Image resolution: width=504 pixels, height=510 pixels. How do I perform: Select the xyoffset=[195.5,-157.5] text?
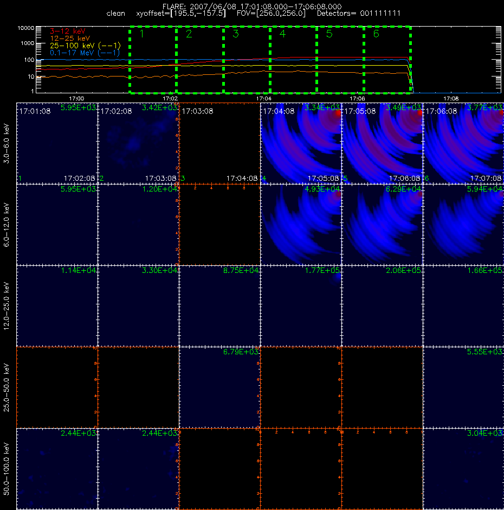pos(181,14)
